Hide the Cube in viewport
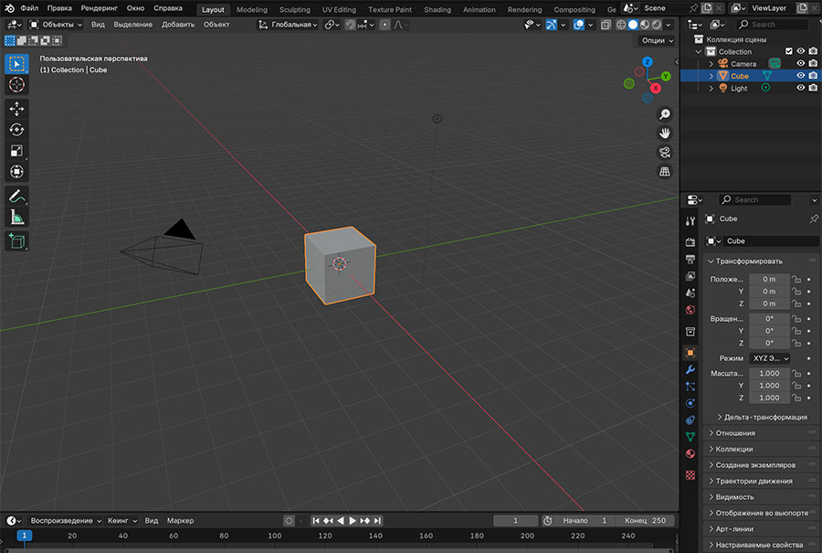The width and height of the screenshot is (822, 553). [800, 76]
